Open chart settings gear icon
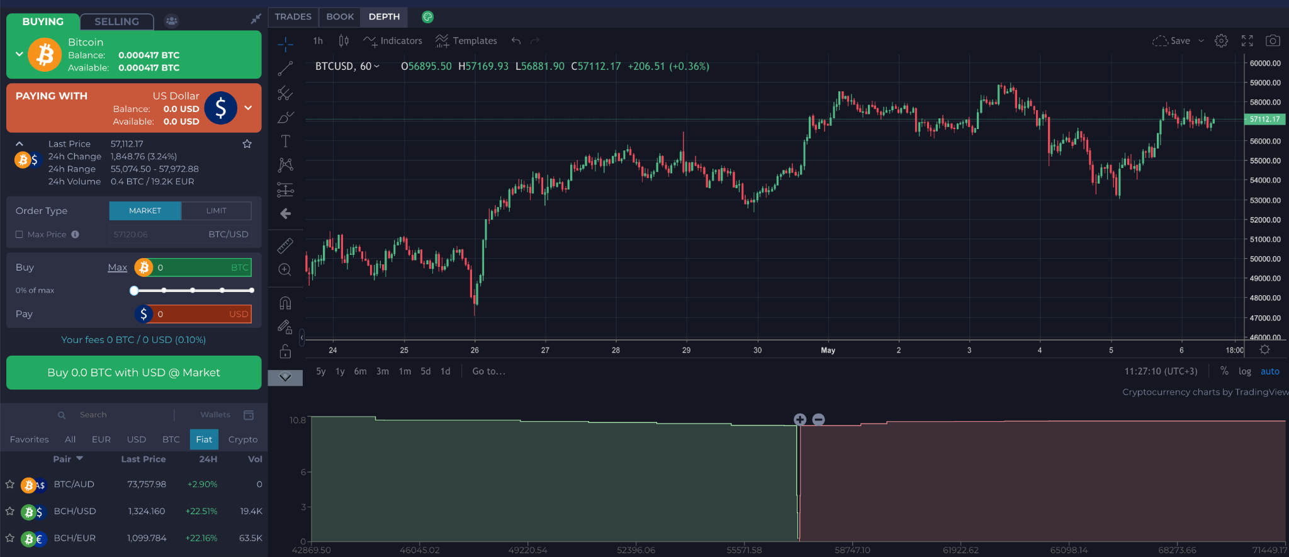The width and height of the screenshot is (1289, 557). (1221, 41)
